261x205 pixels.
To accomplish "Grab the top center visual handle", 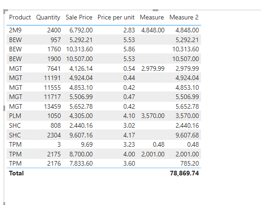I will (155, 10).
